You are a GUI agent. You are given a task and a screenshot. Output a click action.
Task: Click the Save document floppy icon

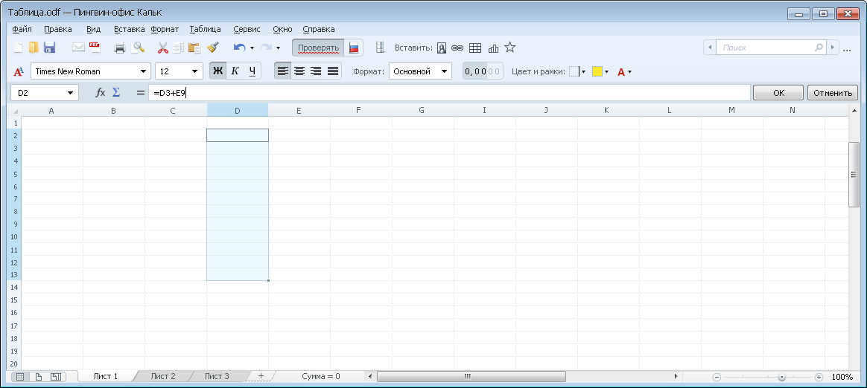(x=50, y=48)
